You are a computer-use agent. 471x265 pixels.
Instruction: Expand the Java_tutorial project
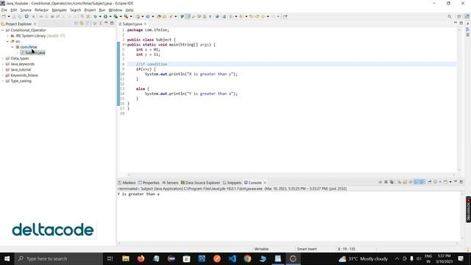(x=3, y=70)
